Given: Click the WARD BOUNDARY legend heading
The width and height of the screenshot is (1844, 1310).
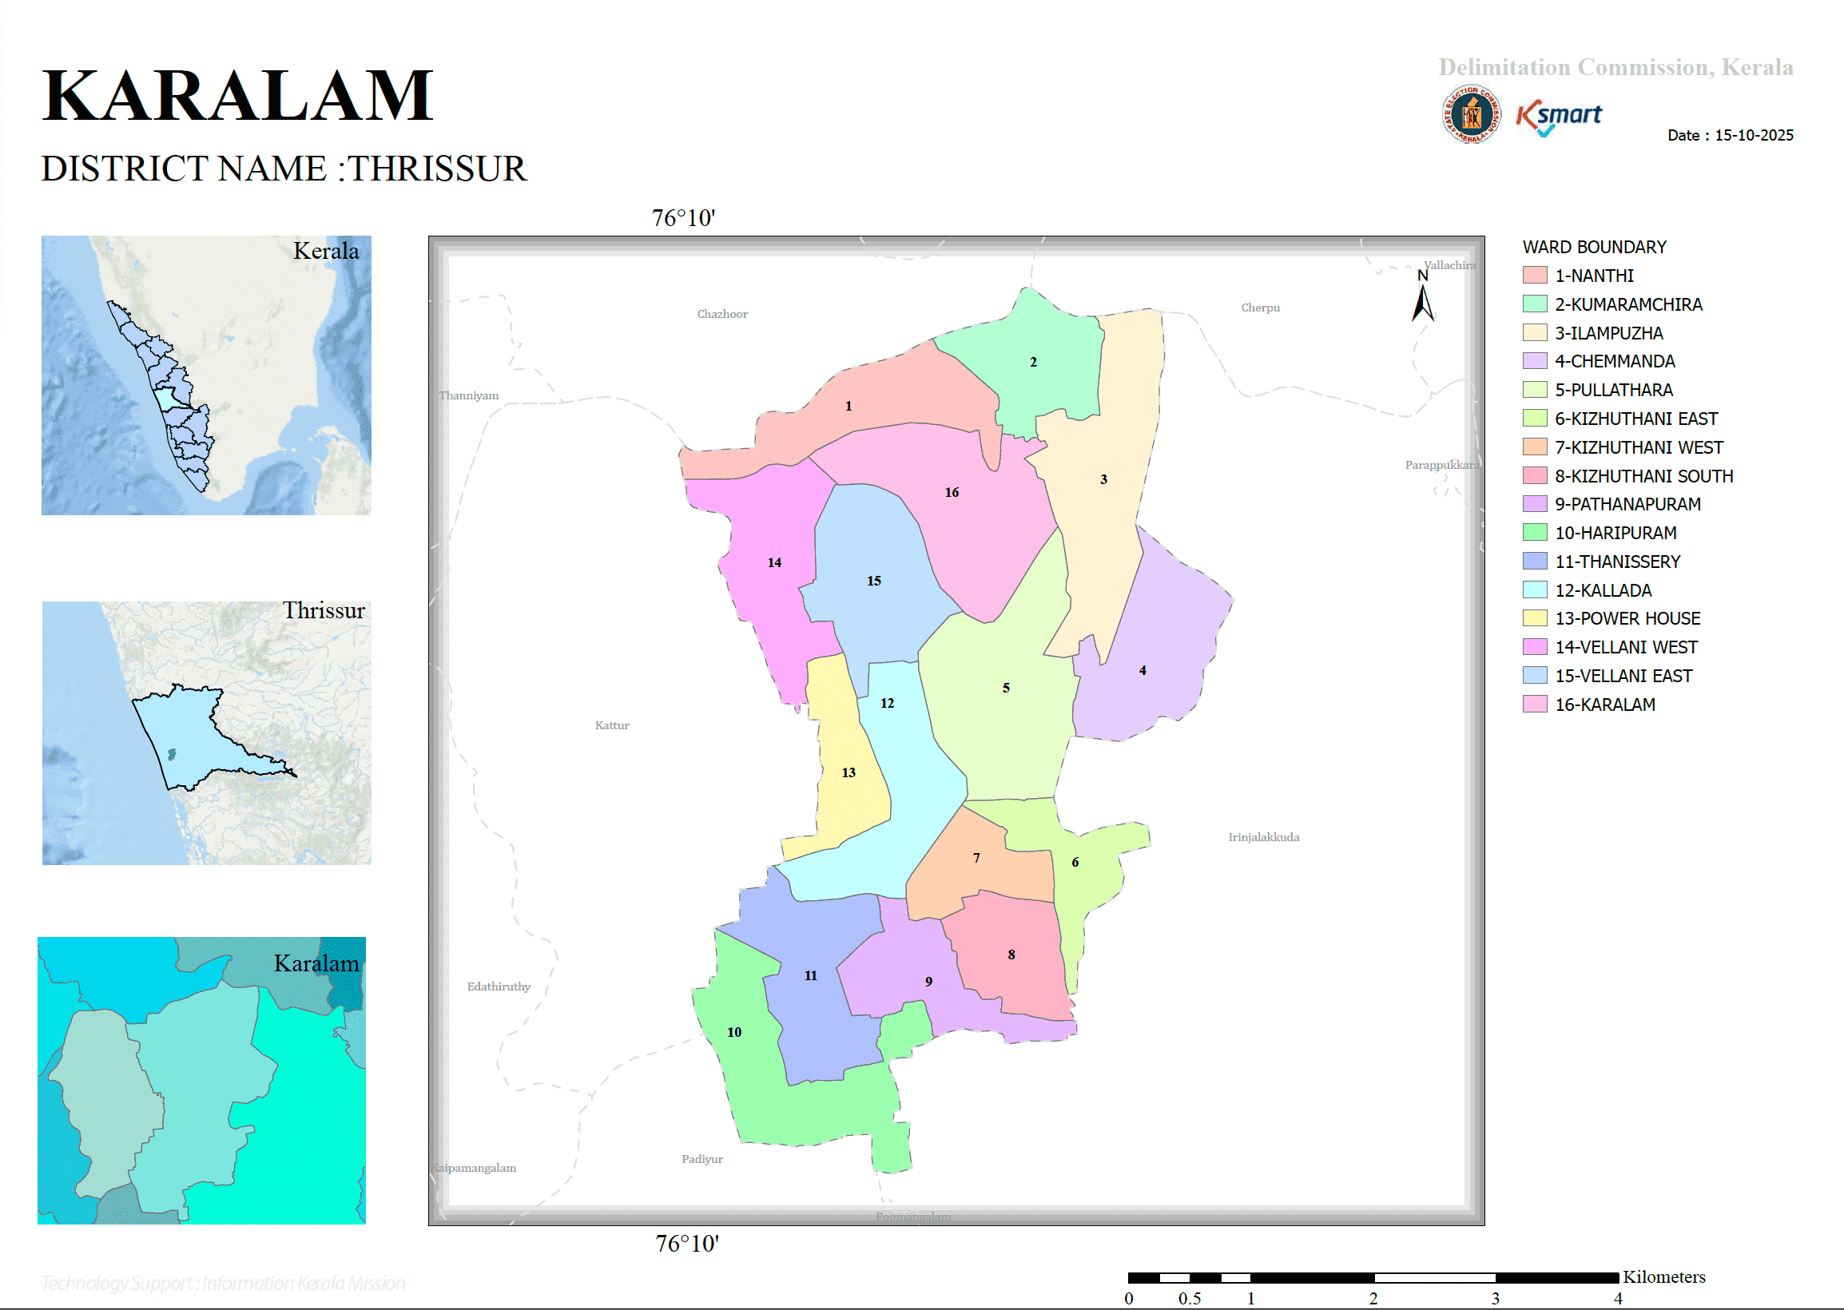Looking at the screenshot, I should click(1594, 247).
